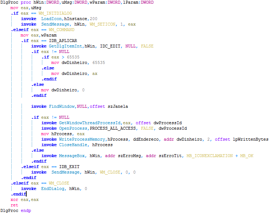274x213 pixels.
Task: Click the MB_ICONEXCLAMATION constant
Action: tap(209, 156)
